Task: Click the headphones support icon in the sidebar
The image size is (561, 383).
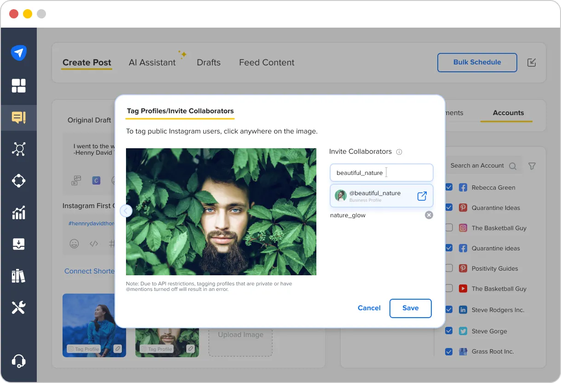Action: pyautogui.click(x=19, y=361)
